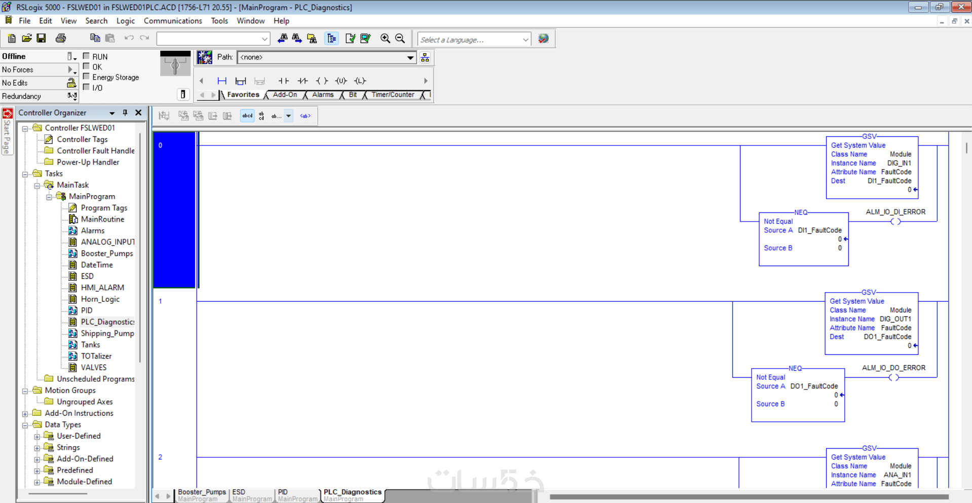
Task: Toggle the RUN checkbox
Action: [x=86, y=56]
